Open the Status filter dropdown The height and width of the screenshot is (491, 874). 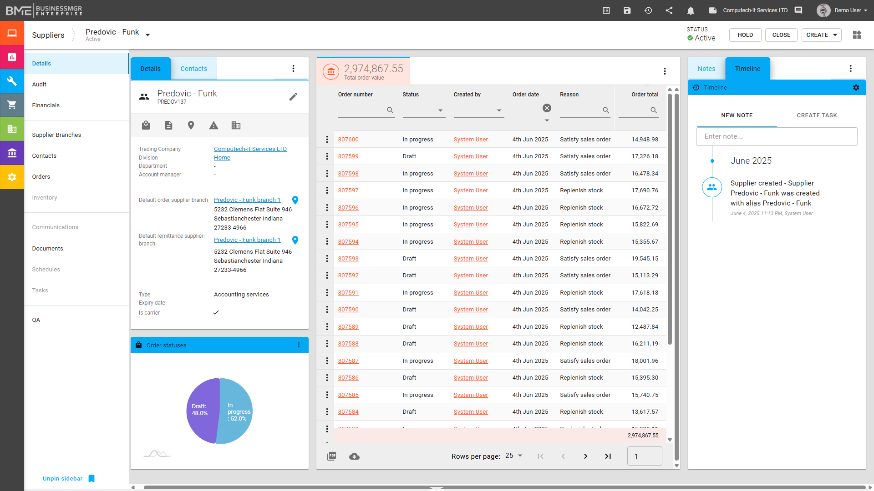point(440,110)
